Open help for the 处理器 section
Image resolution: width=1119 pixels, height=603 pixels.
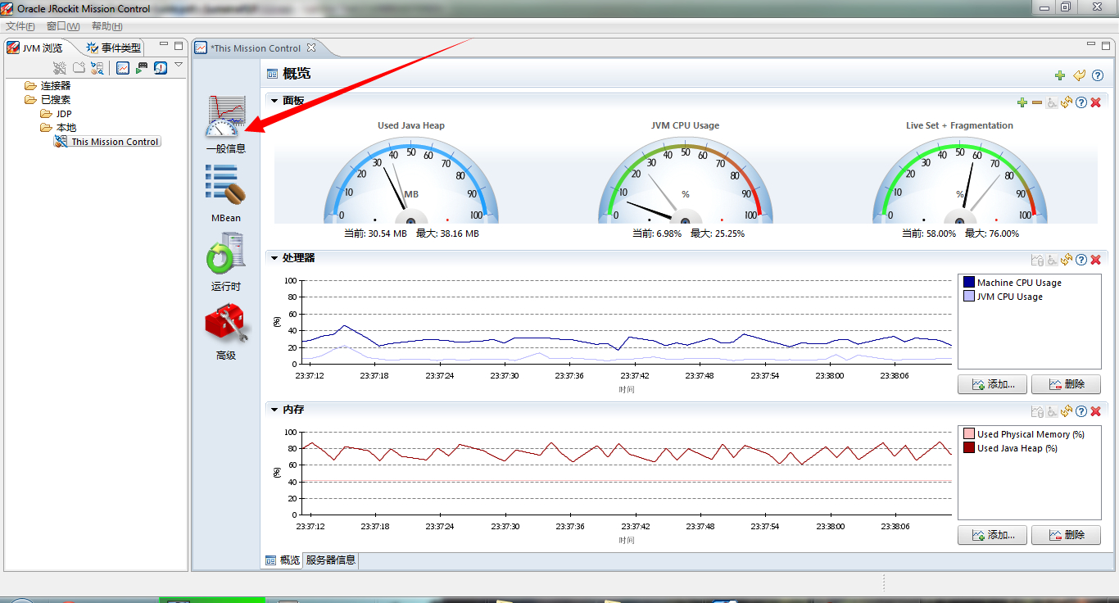coord(1081,260)
